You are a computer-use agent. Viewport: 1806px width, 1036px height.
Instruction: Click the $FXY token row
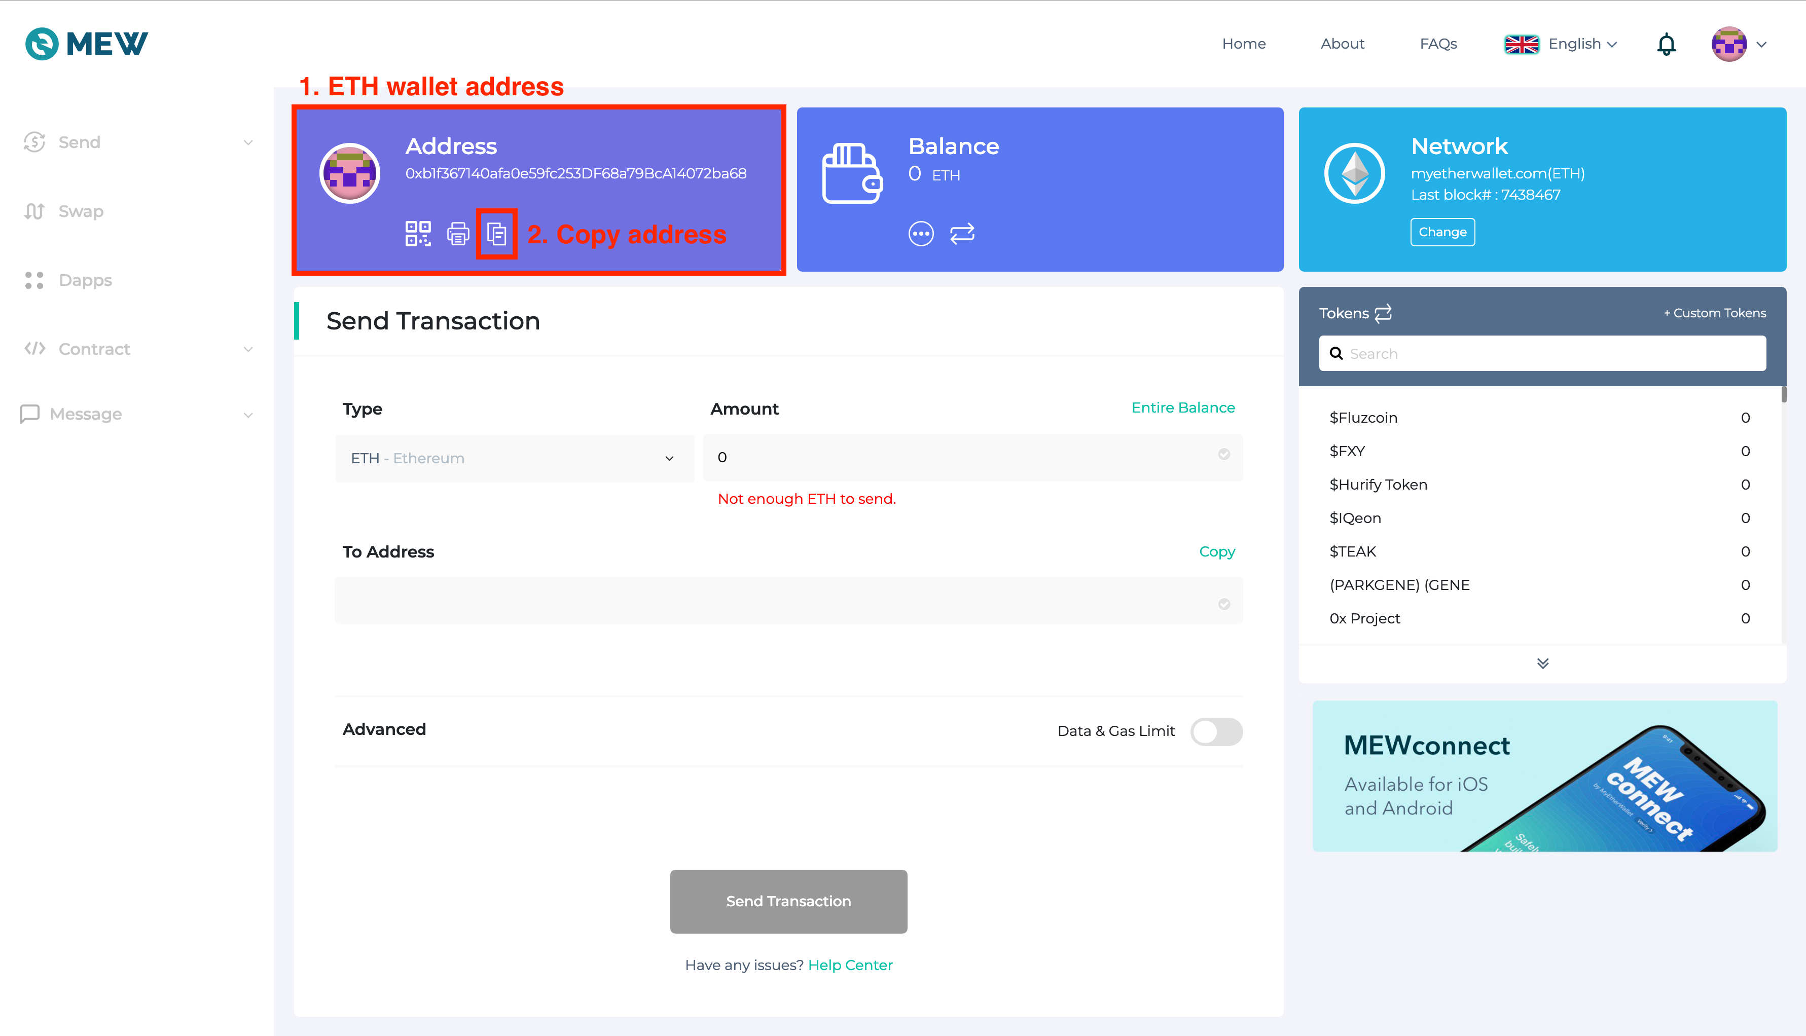1539,451
